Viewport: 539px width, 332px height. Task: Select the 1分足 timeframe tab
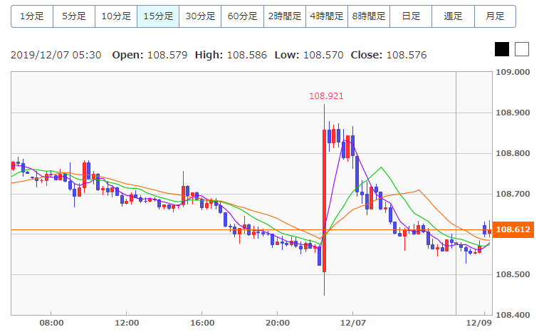pos(32,16)
